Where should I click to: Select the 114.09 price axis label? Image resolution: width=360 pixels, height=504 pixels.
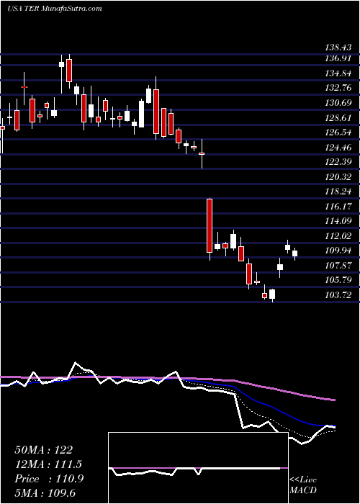[x=338, y=221]
